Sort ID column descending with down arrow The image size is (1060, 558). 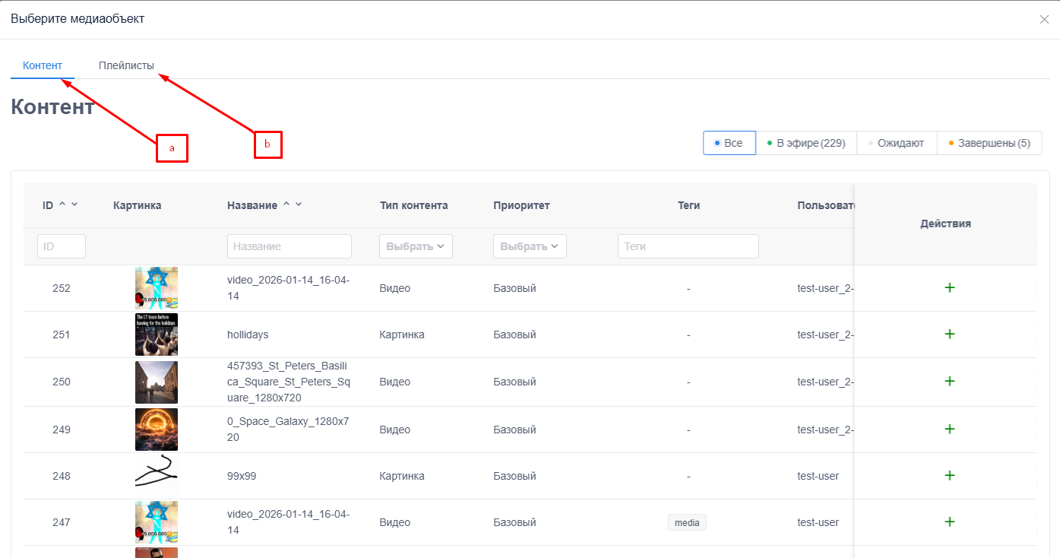(74, 204)
